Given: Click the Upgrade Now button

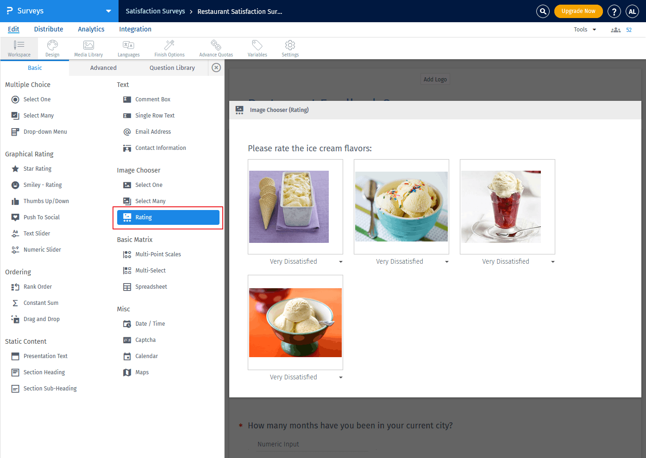Looking at the screenshot, I should click(x=578, y=11).
